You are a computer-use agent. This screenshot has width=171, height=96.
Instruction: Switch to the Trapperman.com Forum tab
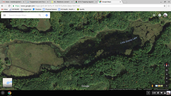coord(38,2)
